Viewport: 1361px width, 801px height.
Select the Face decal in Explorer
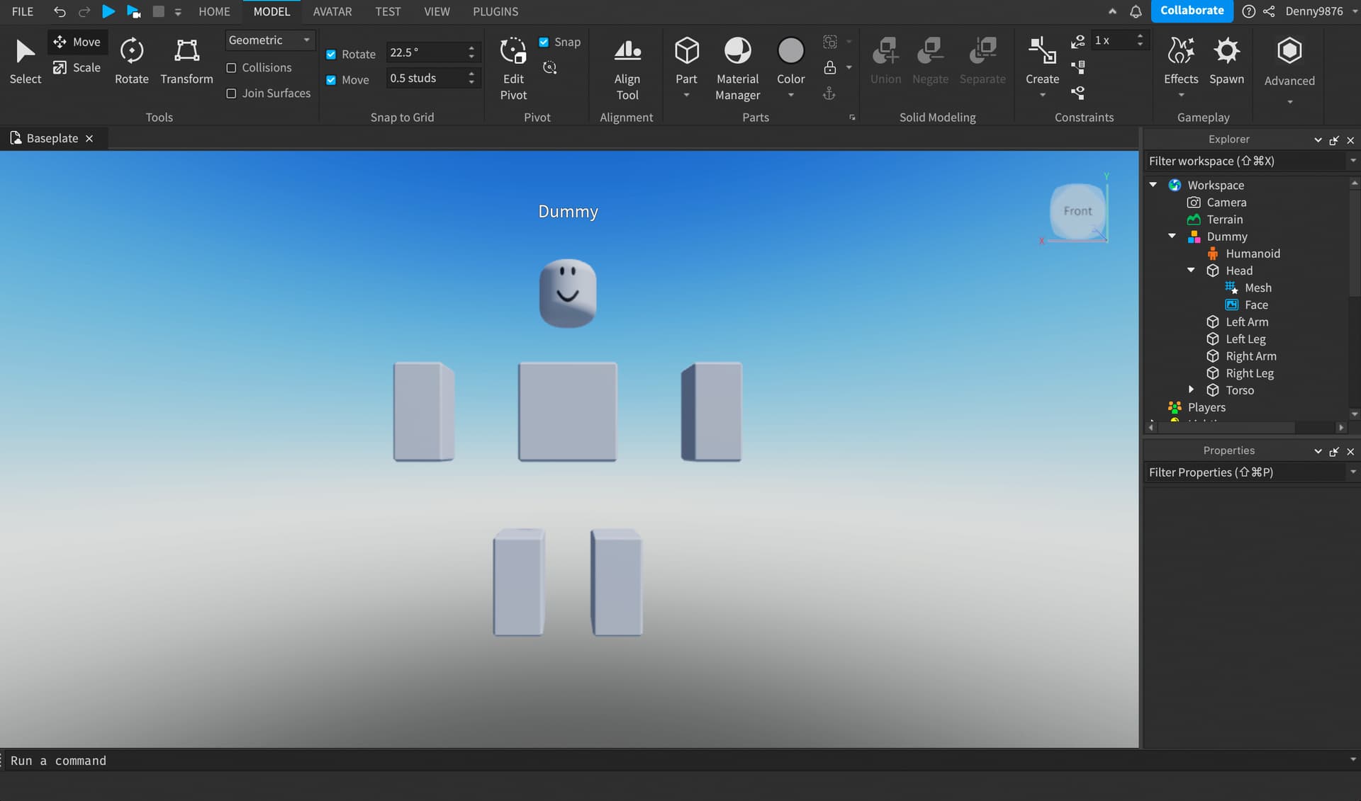point(1256,305)
